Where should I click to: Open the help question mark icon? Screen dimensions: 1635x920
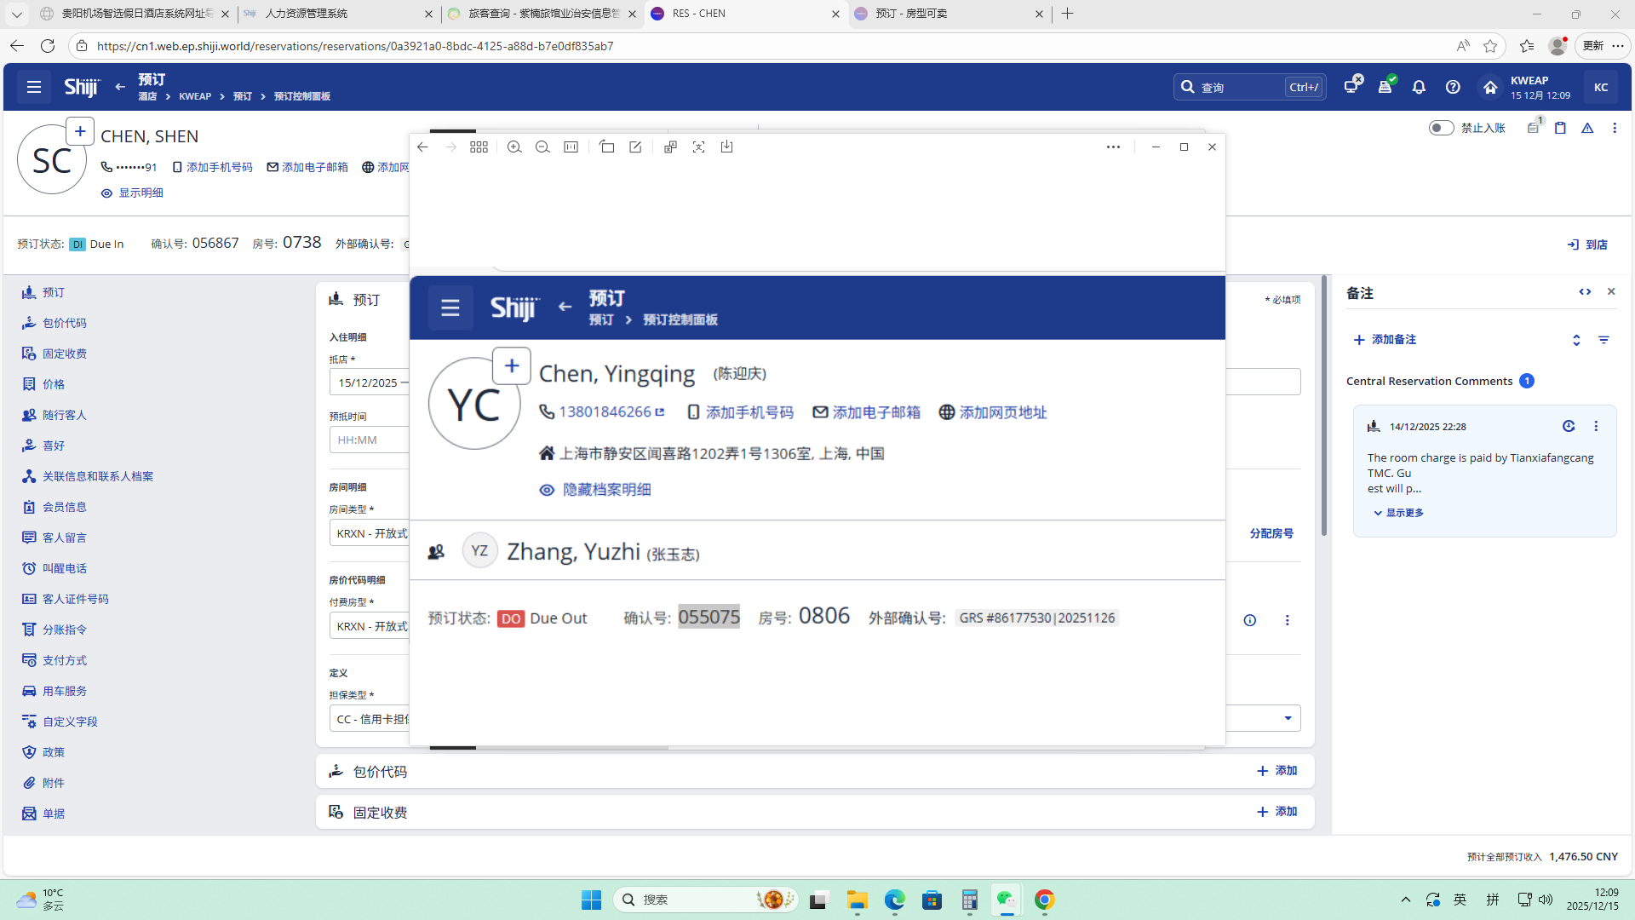click(1453, 87)
